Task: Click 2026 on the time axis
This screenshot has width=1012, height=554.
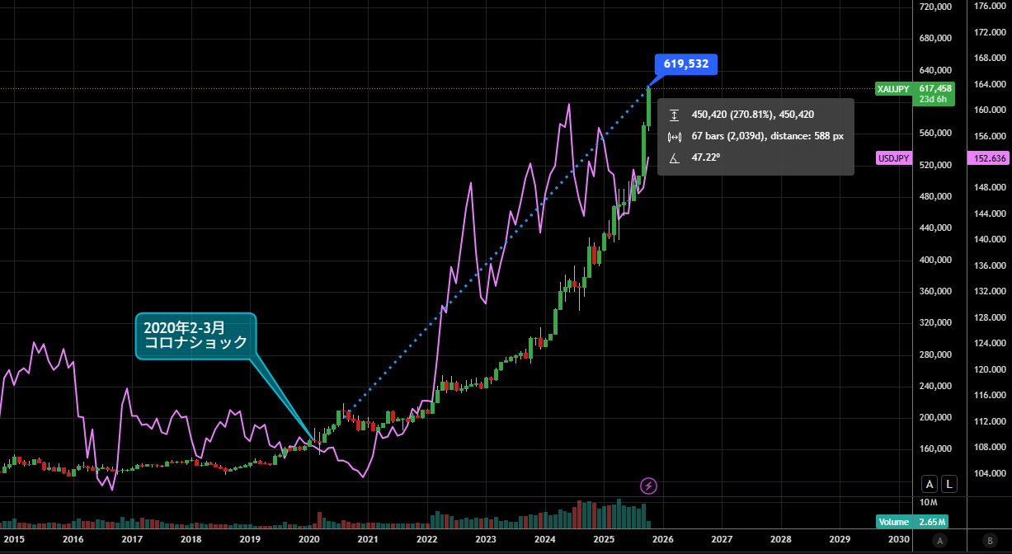Action: 662,539
